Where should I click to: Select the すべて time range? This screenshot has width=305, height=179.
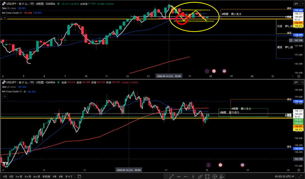point(69,177)
